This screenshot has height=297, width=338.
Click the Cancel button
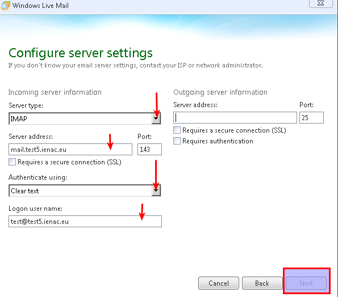point(219,283)
